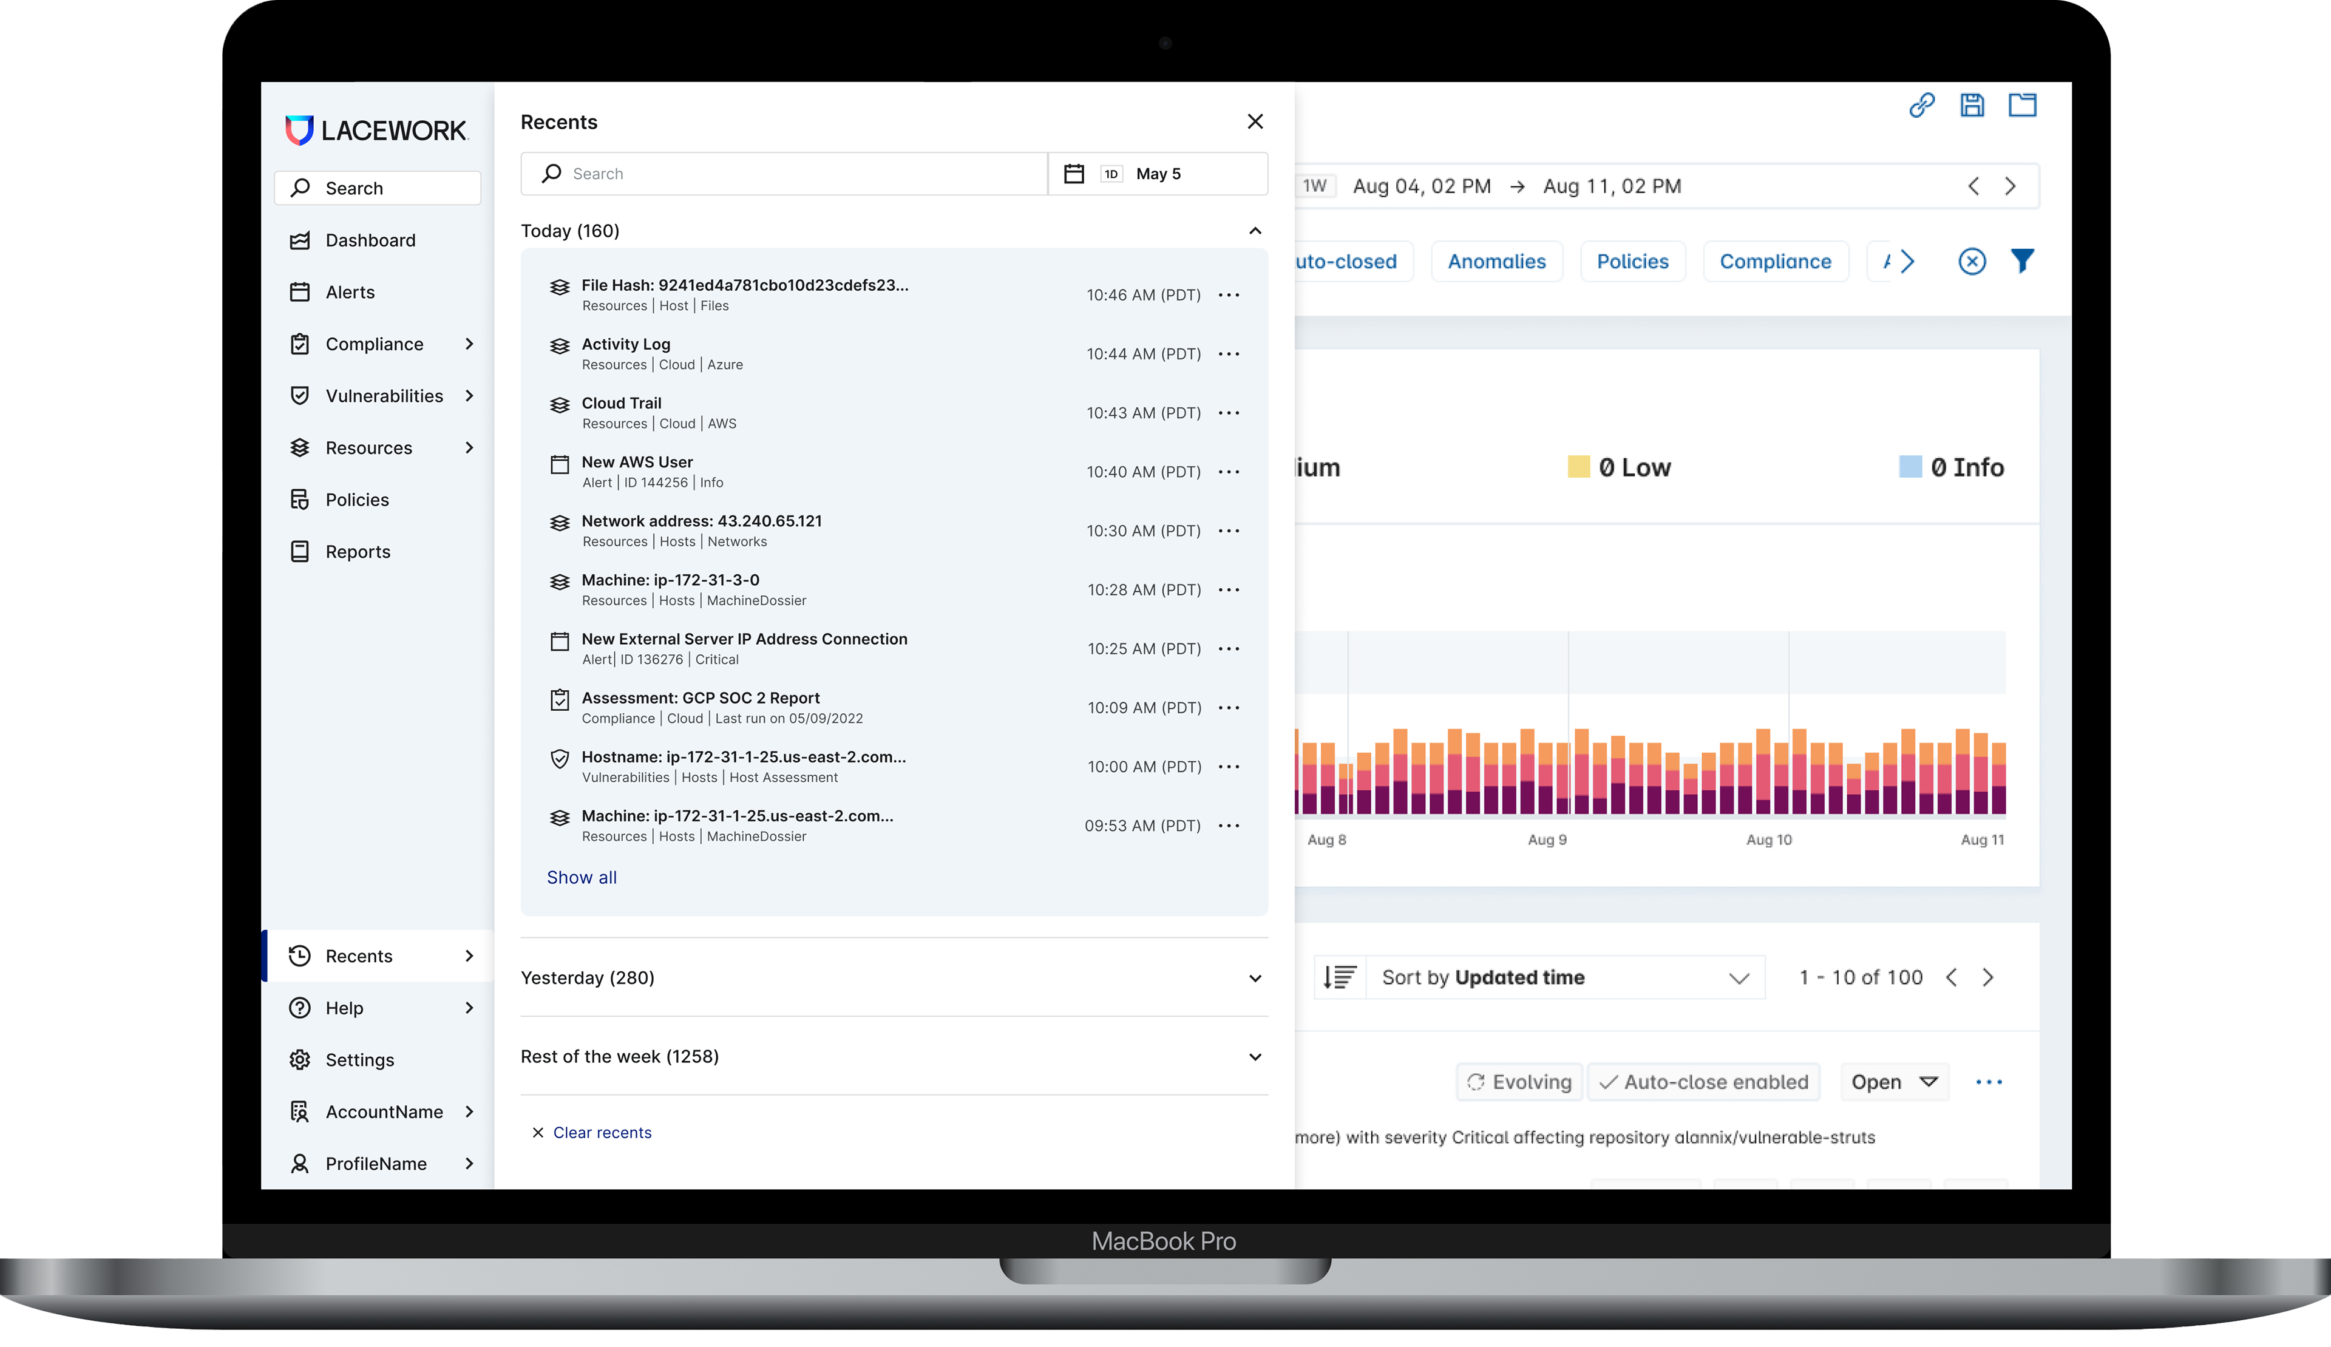This screenshot has height=1347, width=2331.
Task: Select the Policies filter tab
Action: point(1633,262)
